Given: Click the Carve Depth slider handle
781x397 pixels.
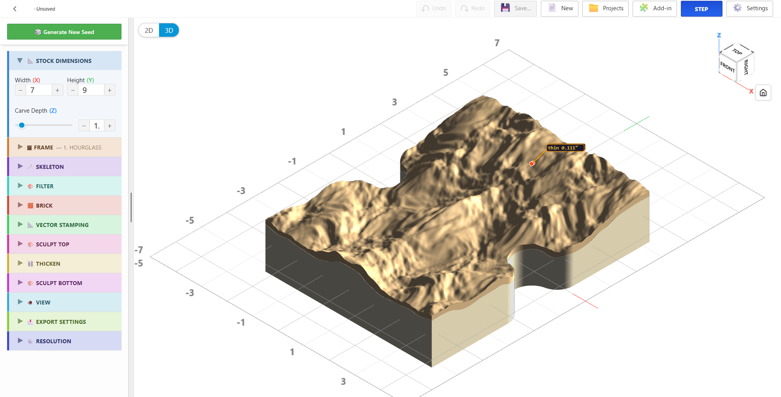Looking at the screenshot, I should 22,125.
